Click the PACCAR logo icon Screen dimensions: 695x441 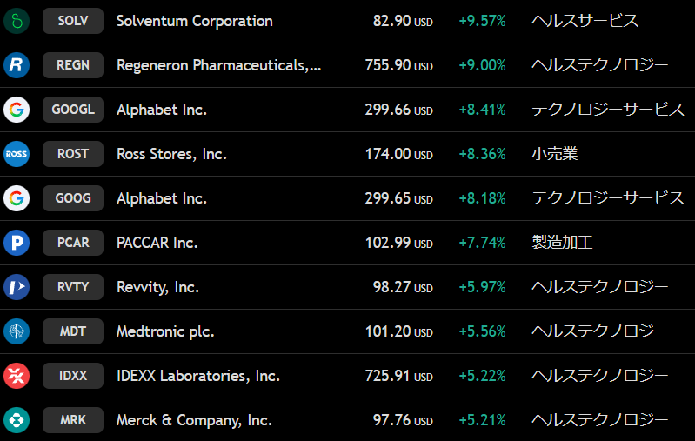tap(17, 243)
